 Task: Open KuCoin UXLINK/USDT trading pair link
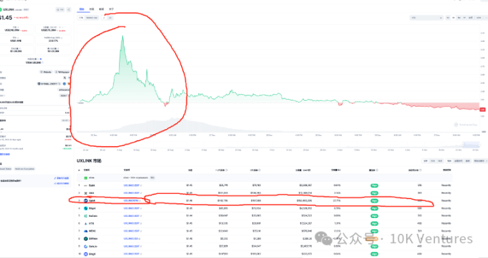(132, 215)
